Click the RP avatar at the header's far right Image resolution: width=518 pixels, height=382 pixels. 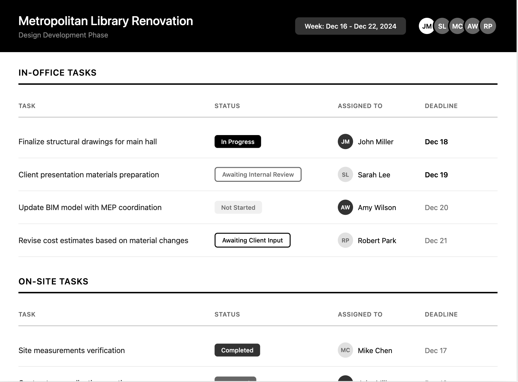pyautogui.click(x=488, y=26)
